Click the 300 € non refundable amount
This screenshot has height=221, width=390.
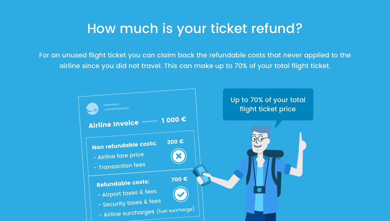[175, 142]
